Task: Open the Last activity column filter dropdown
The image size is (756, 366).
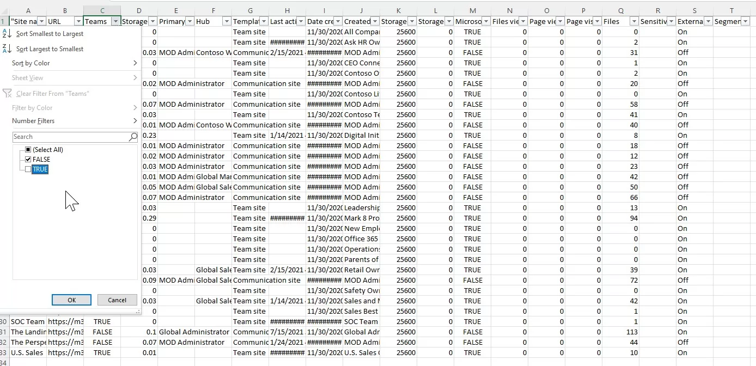Action: coord(301,21)
